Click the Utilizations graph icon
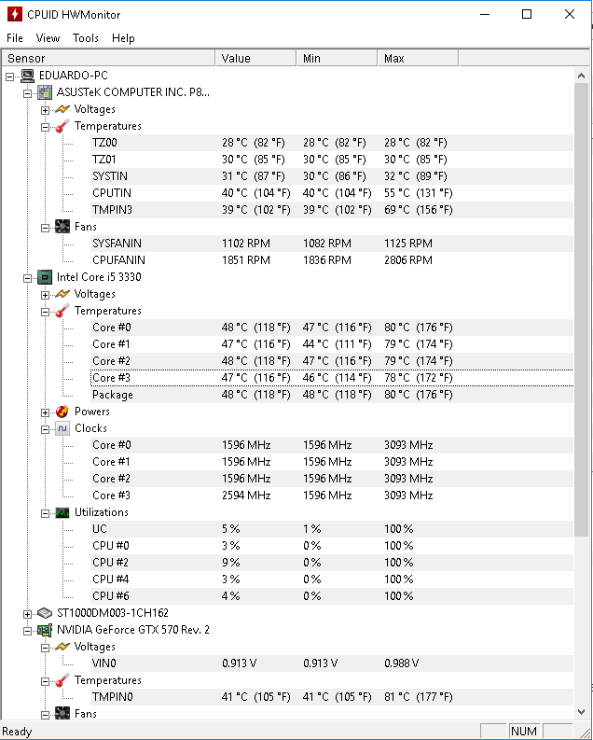The height and width of the screenshot is (740, 593). tap(62, 512)
